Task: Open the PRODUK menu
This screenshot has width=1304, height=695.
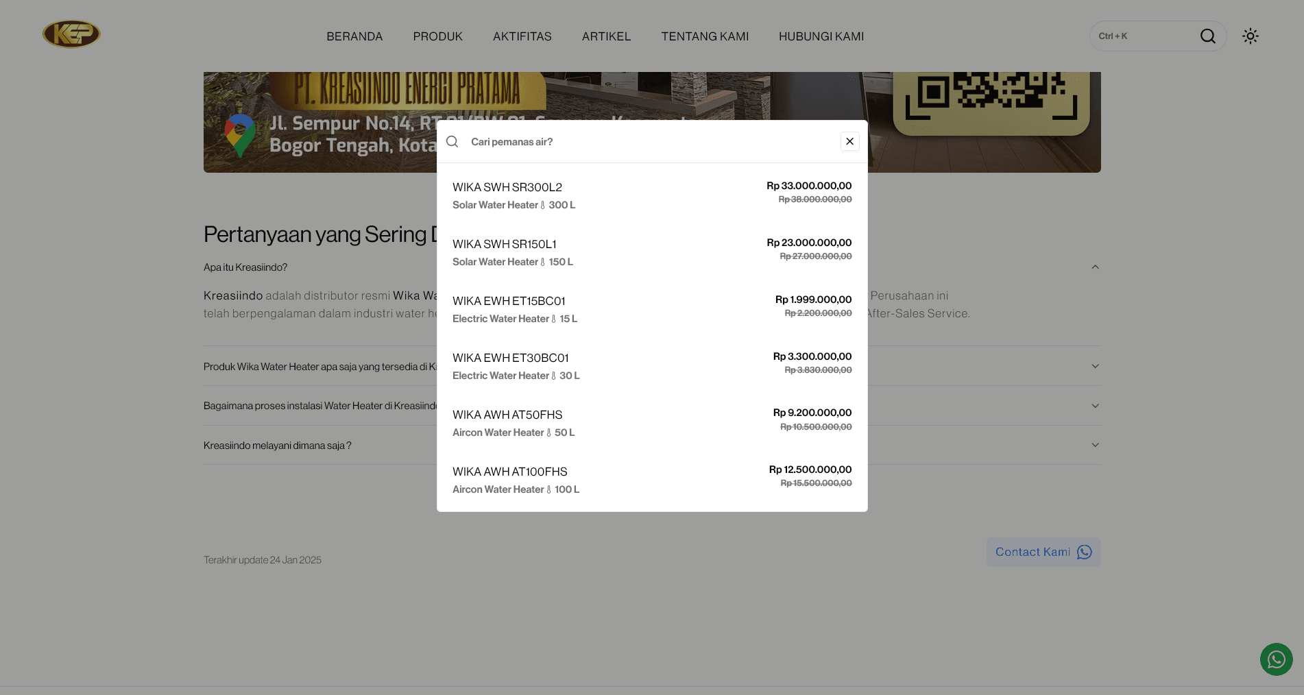Action: pos(437,36)
